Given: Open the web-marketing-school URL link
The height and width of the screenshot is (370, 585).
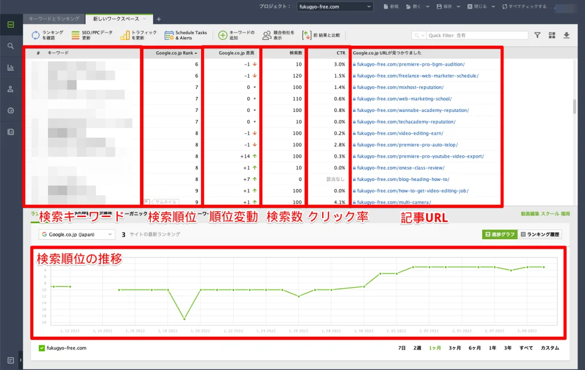Looking at the screenshot, I should (404, 99).
